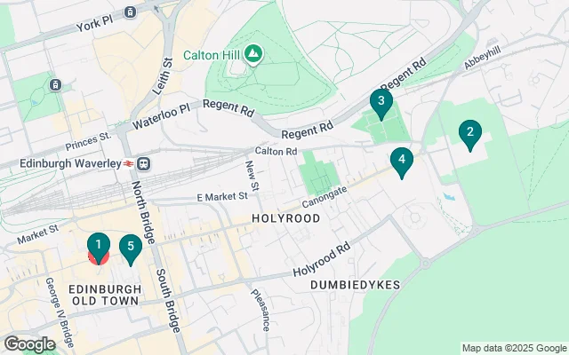Click the small blue pond near Holyrood
Image resolution: width=569 pixels, height=355 pixels.
click(449, 197)
